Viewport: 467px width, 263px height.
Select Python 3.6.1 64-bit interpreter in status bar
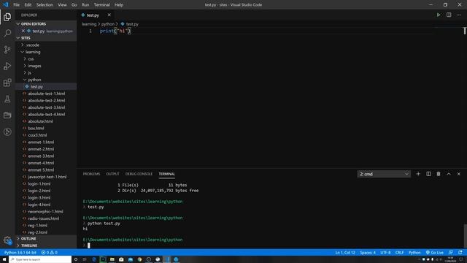pos(20,253)
